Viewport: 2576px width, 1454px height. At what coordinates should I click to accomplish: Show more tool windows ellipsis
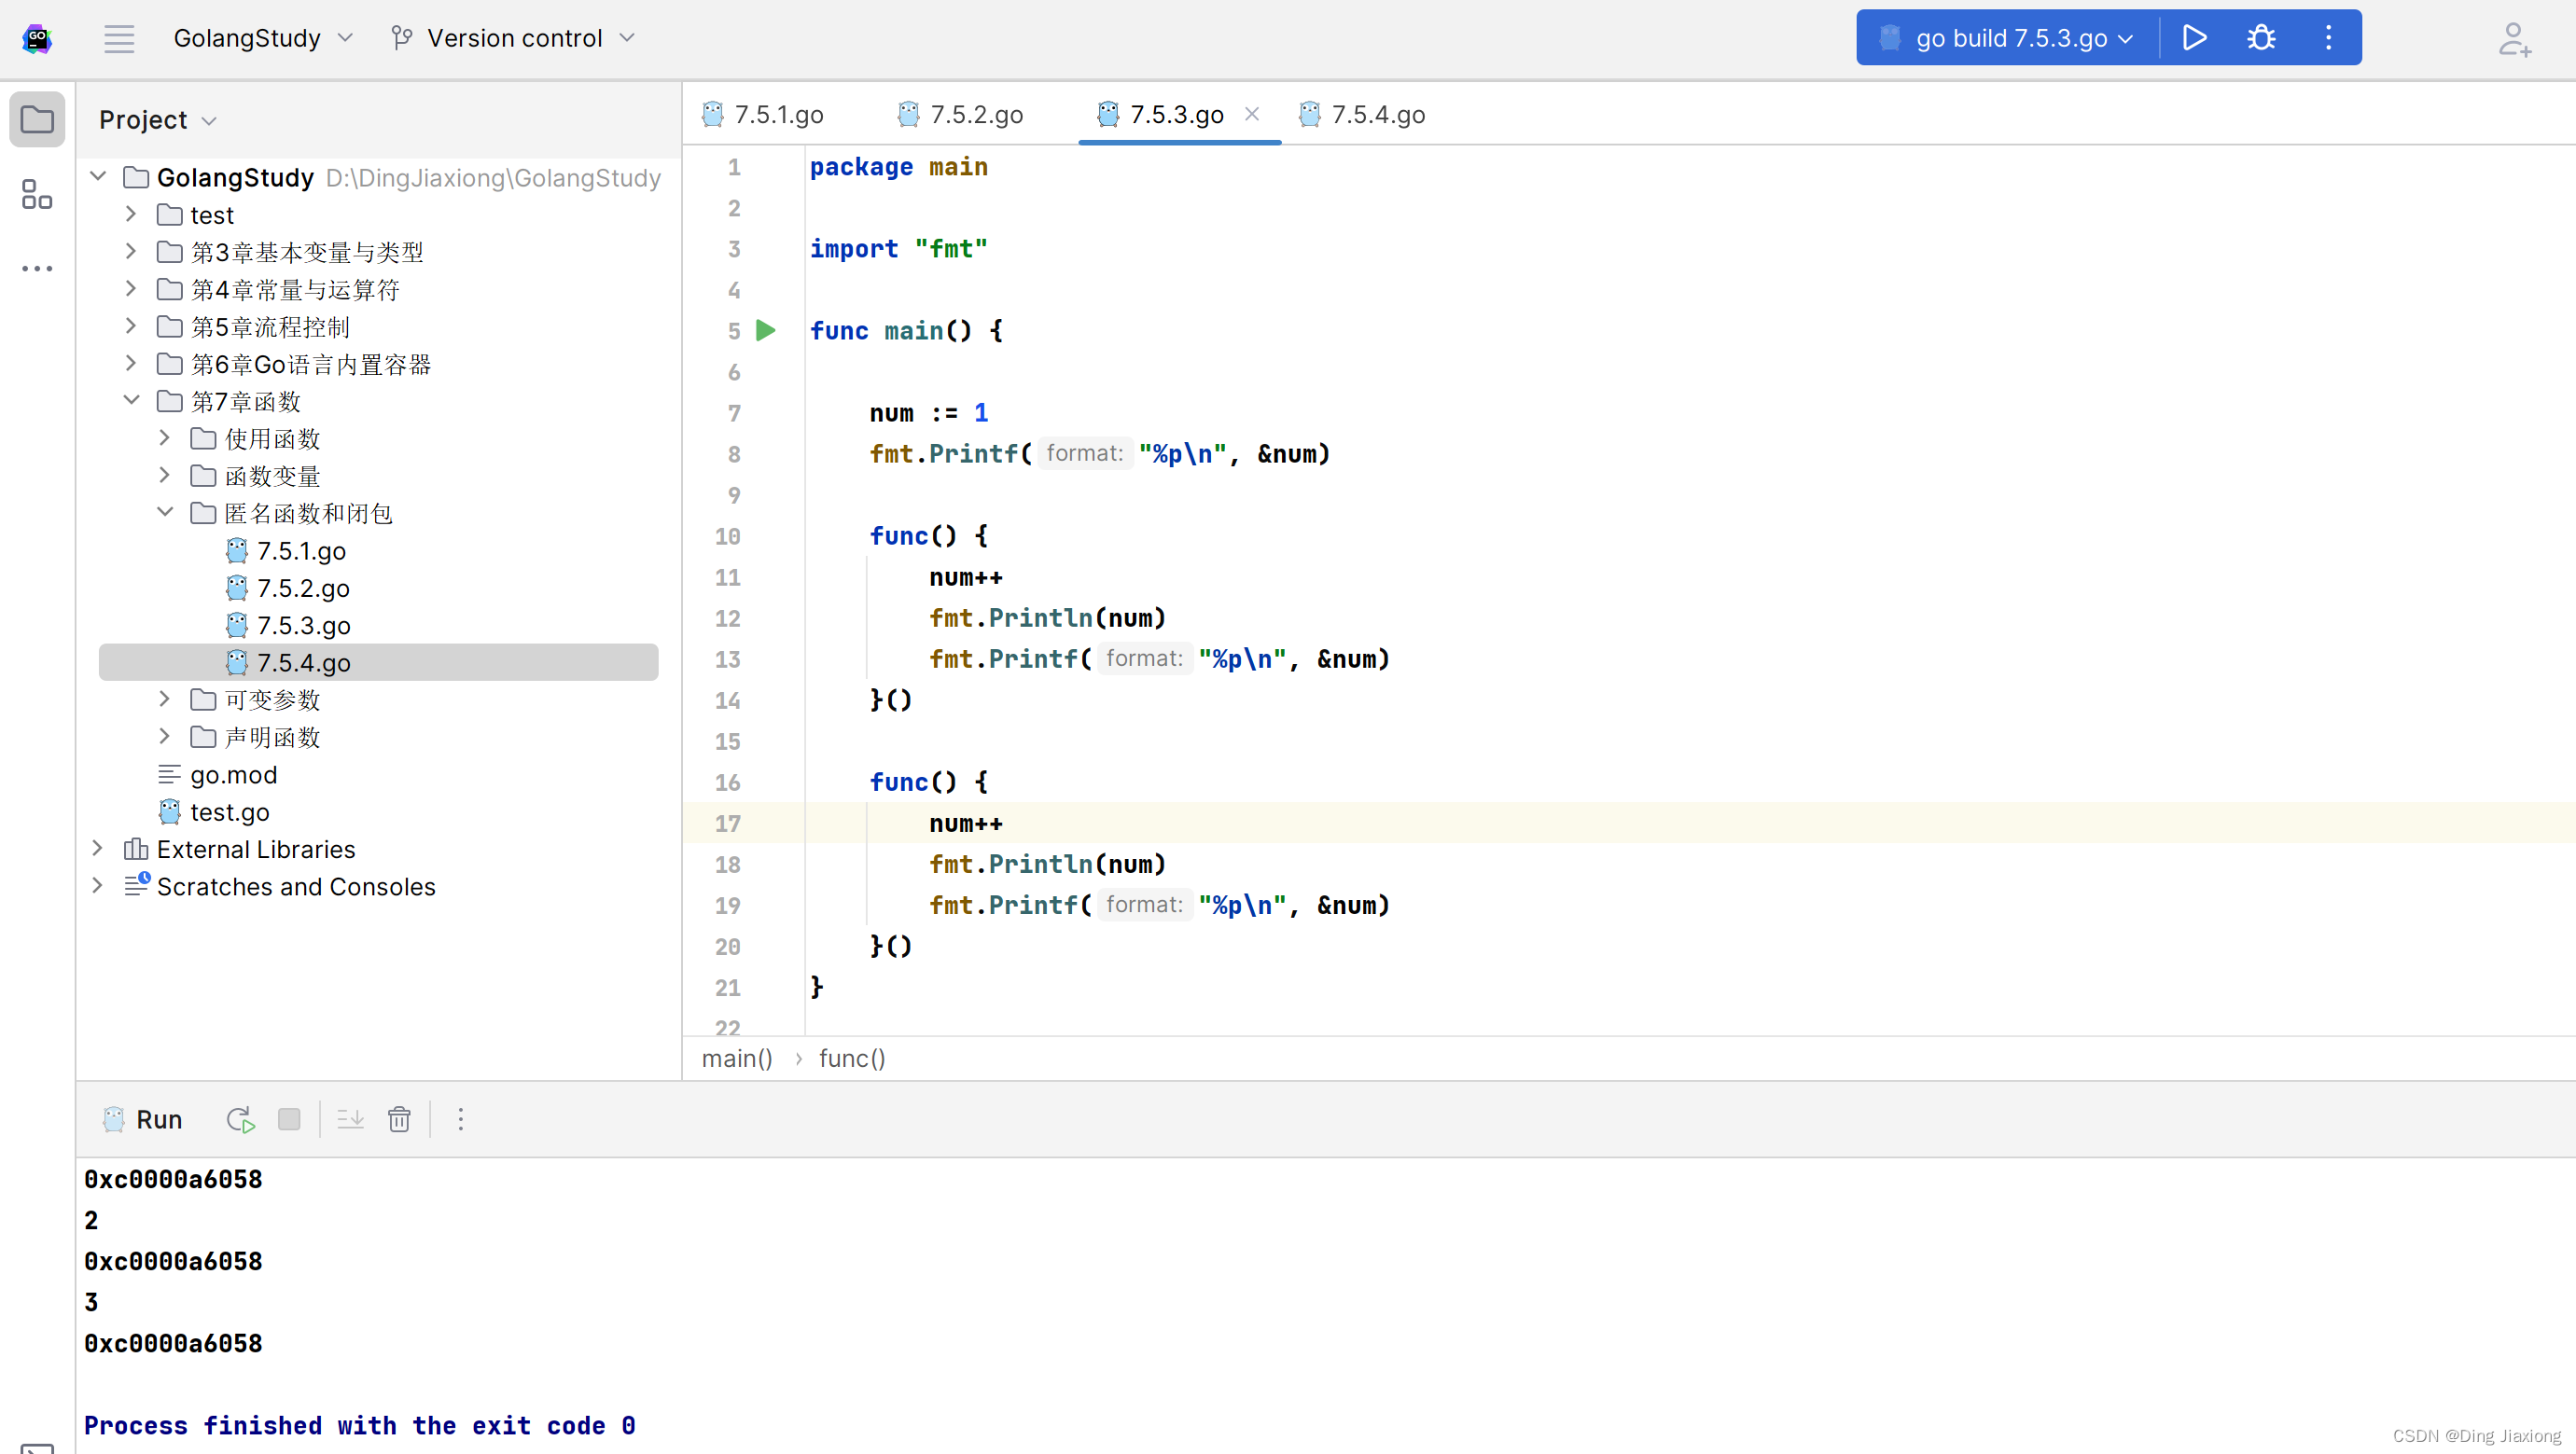[37, 268]
